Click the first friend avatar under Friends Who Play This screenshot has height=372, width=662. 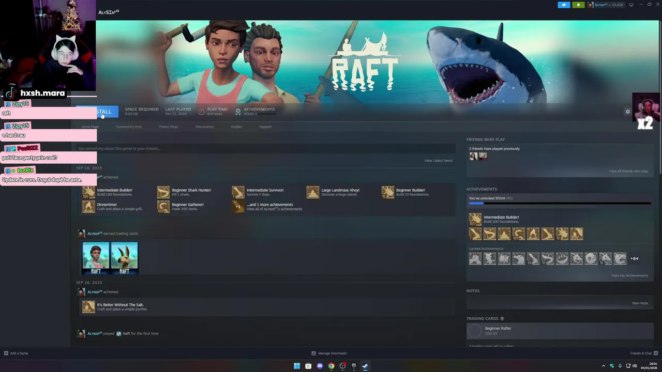coord(473,156)
